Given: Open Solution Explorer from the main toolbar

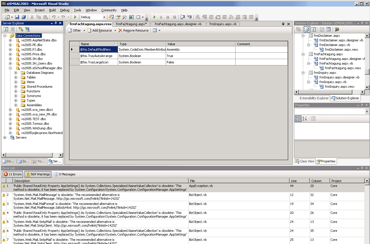Looking at the screenshot, I should pyautogui.click(x=111, y=17).
